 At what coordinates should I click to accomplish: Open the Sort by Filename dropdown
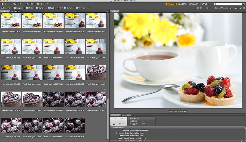pos(222,8)
